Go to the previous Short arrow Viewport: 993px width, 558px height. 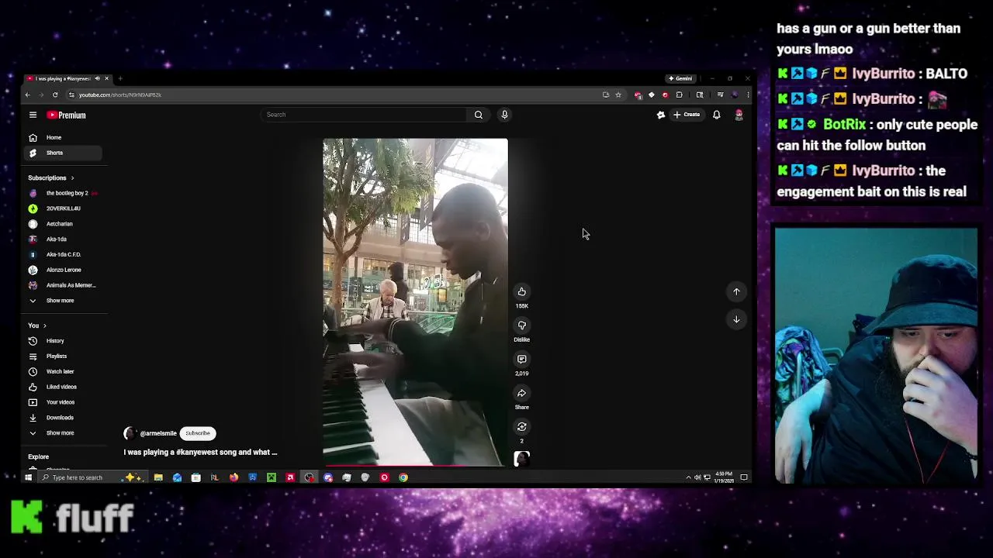pos(736,291)
